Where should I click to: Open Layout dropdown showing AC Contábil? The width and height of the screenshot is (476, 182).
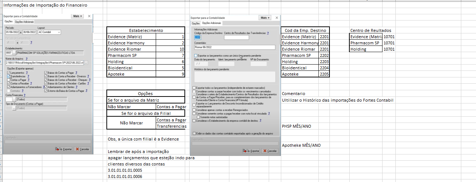click(49, 32)
